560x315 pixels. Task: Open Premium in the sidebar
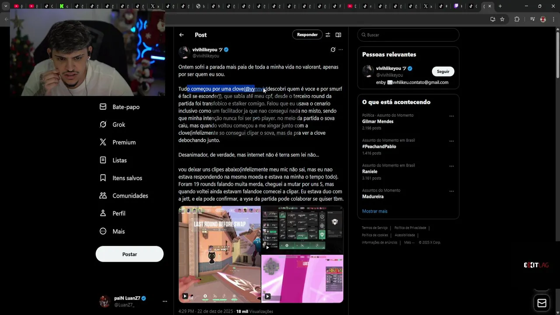[x=117, y=142]
